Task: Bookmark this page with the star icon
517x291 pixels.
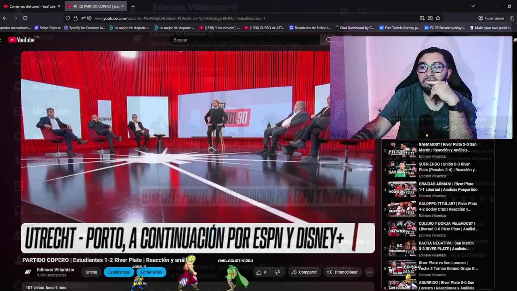Action: tap(438, 18)
